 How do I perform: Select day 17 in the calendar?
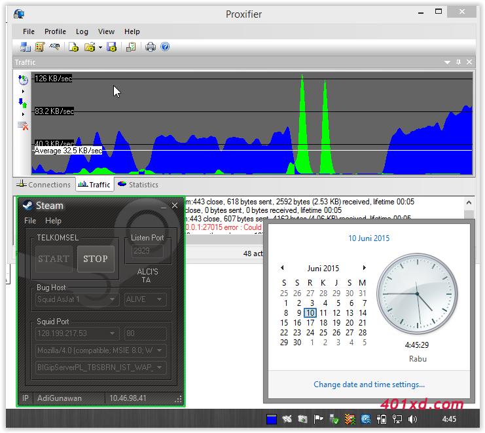[310, 322]
